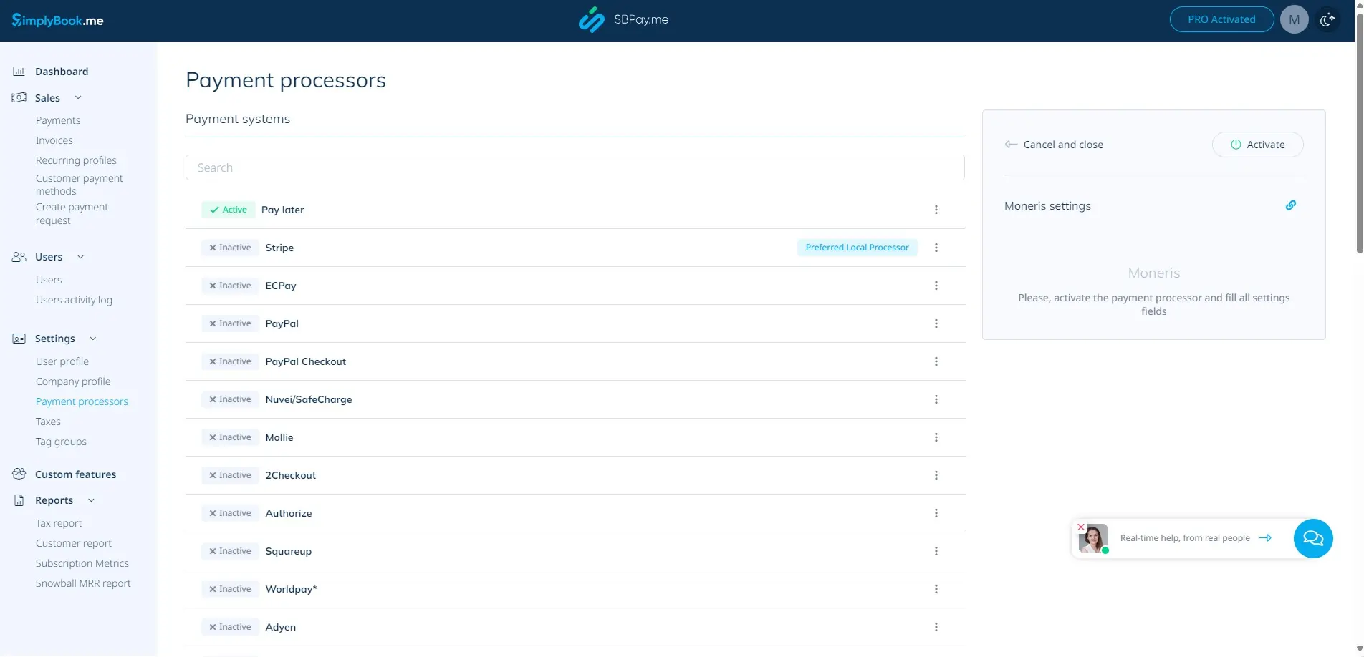Open Subscription Metrics report
The width and height of the screenshot is (1364, 657).
point(82,563)
